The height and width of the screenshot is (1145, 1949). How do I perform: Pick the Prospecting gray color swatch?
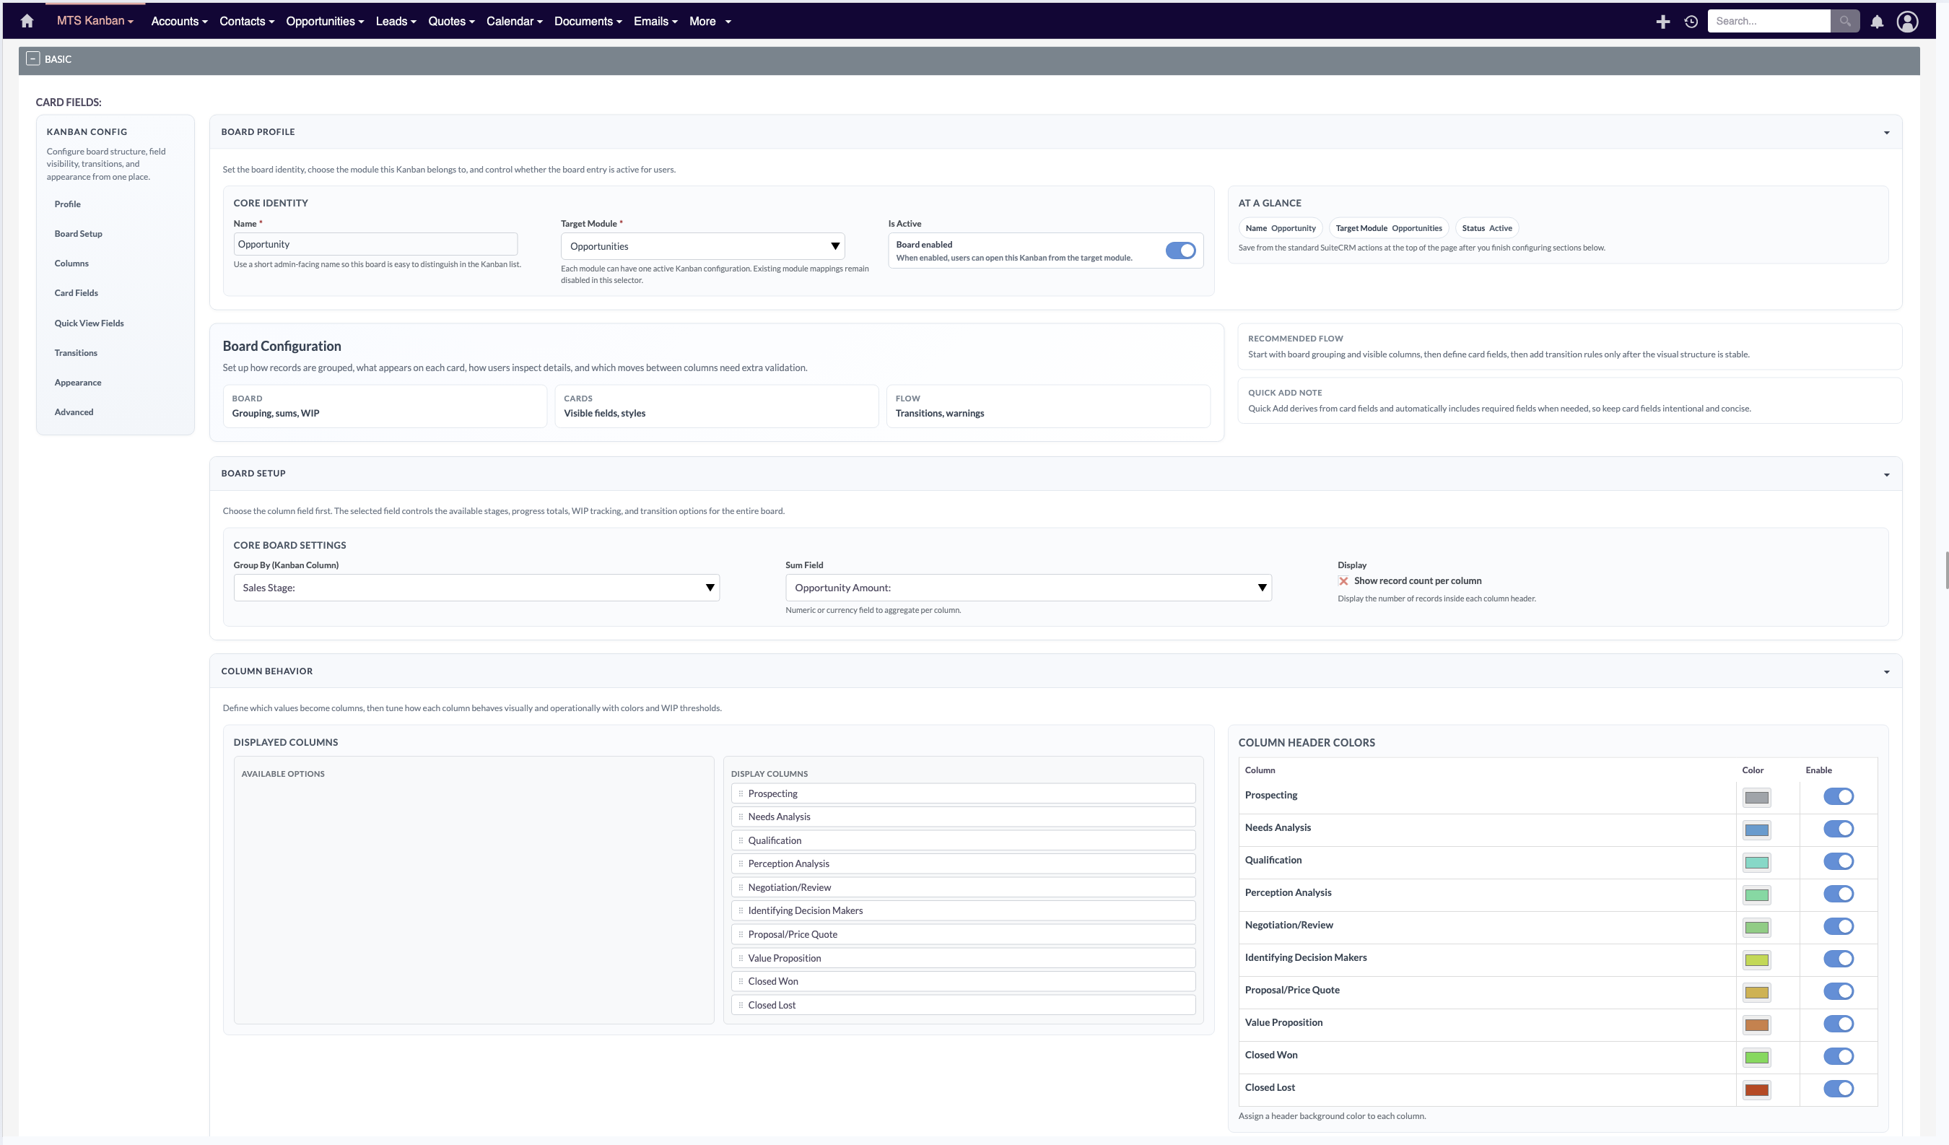[x=1756, y=798]
